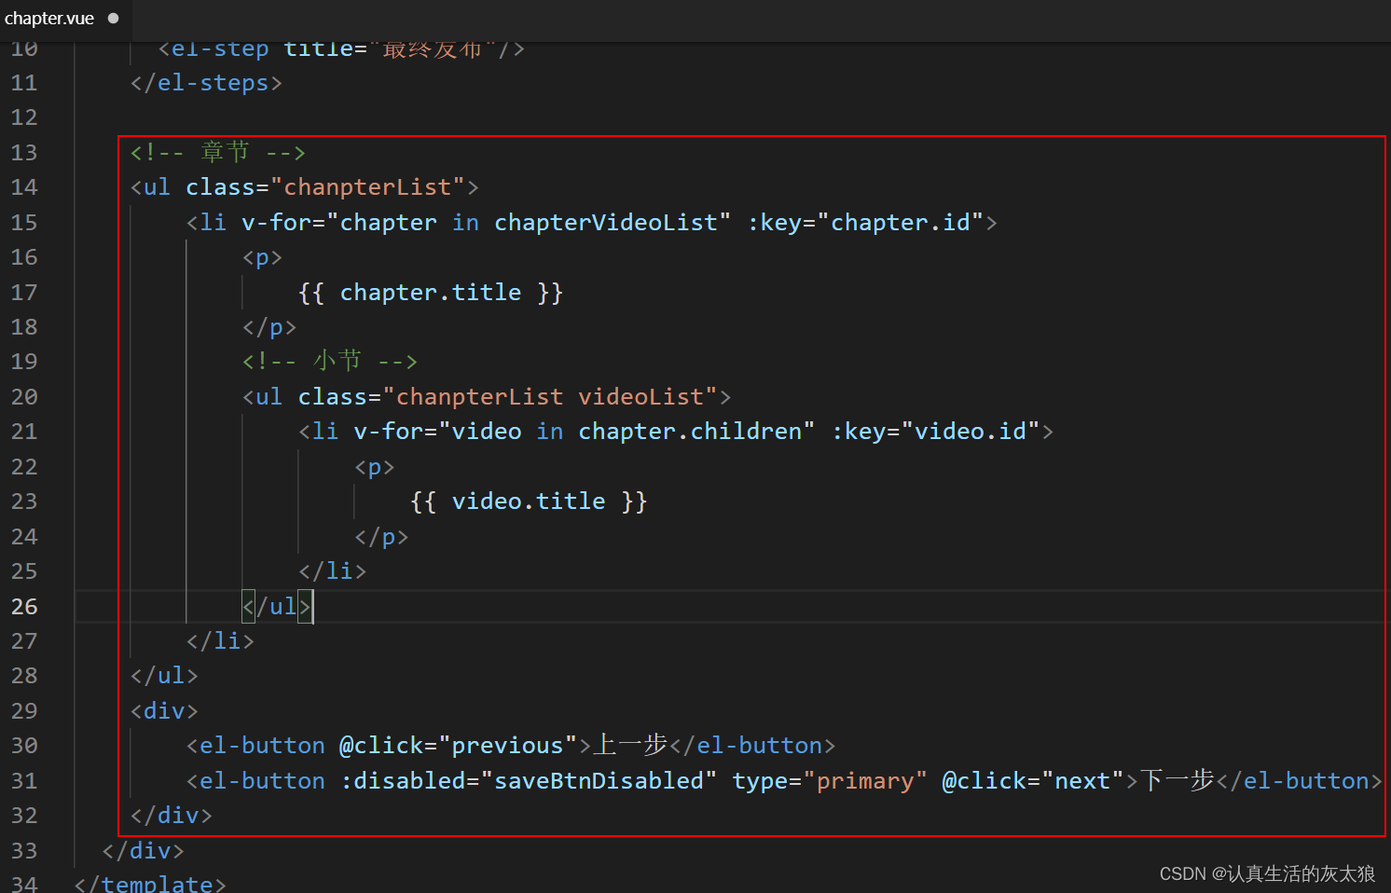Click the video.title expression on line 23

[x=529, y=501]
